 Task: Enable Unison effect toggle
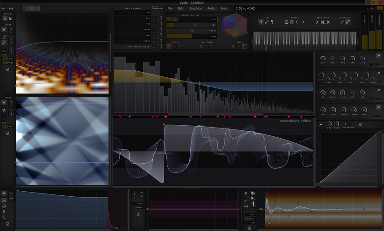click(379, 56)
